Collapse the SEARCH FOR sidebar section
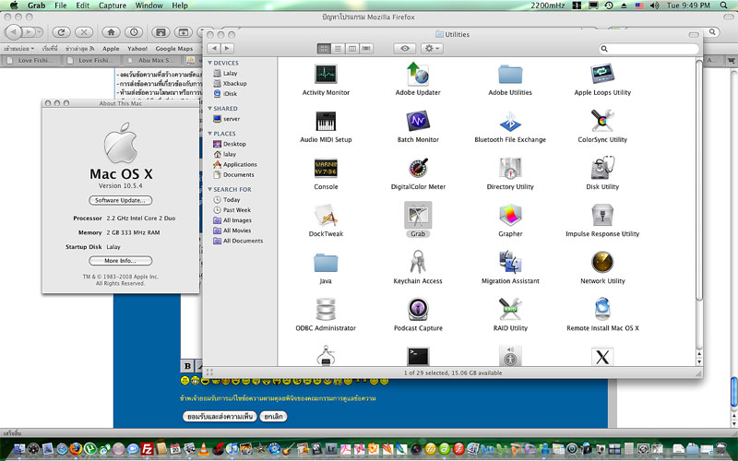This screenshot has width=738, height=461. pos(210,189)
